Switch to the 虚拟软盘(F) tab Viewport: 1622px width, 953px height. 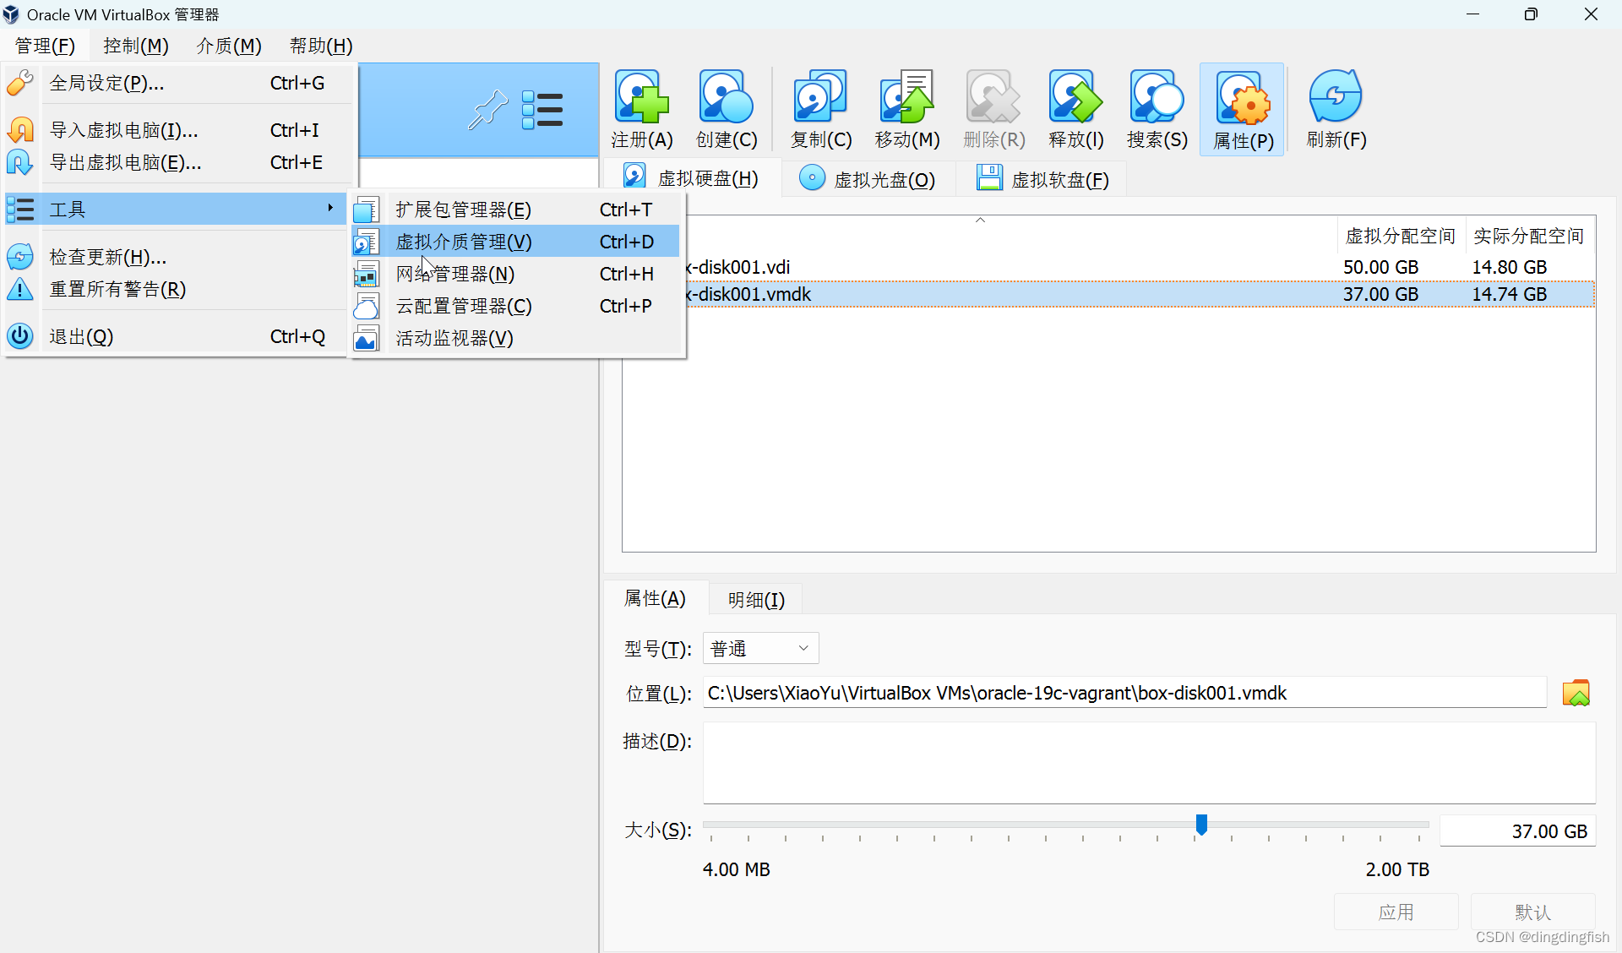point(1043,179)
